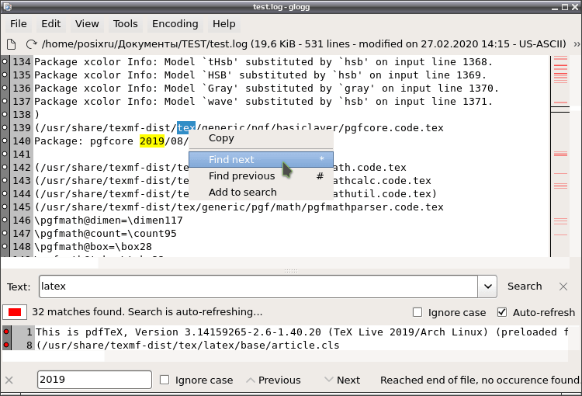Click line 145 pgfmathparser.code.tex path

point(239,207)
